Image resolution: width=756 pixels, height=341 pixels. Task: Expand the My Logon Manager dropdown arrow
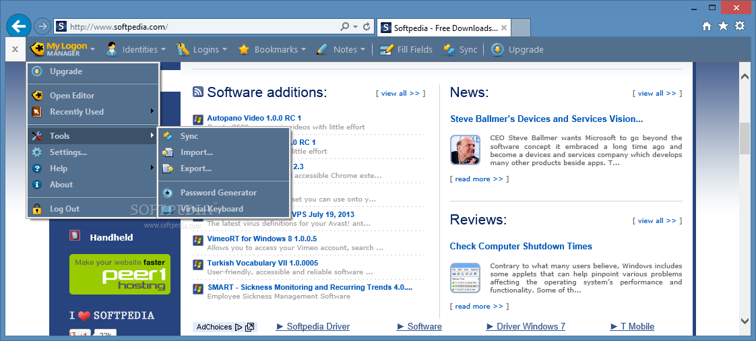(x=92, y=49)
